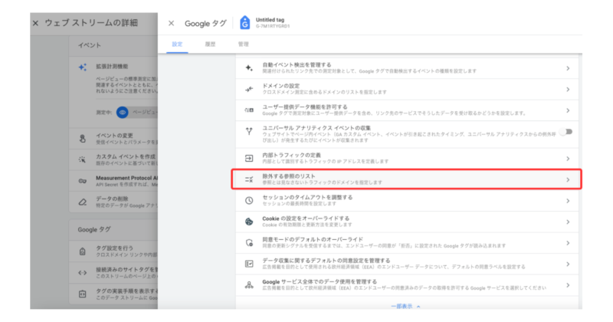Click the entry-arrow icon for 内部トラフィックの定義

coord(249,159)
